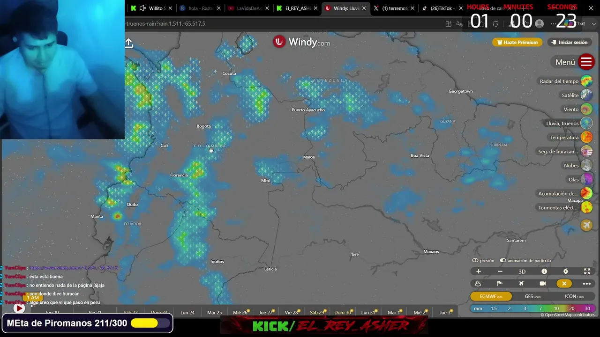Click the Quito city label
The height and width of the screenshot is (337, 600).
tap(132, 205)
